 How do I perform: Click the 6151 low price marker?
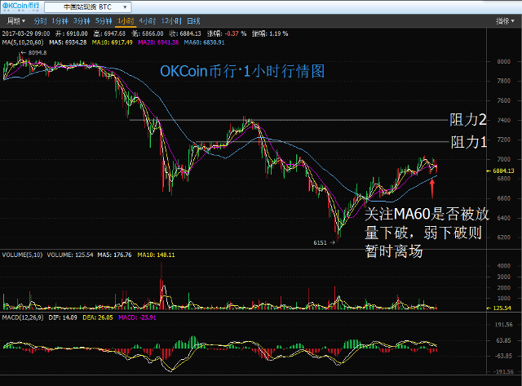[324, 243]
